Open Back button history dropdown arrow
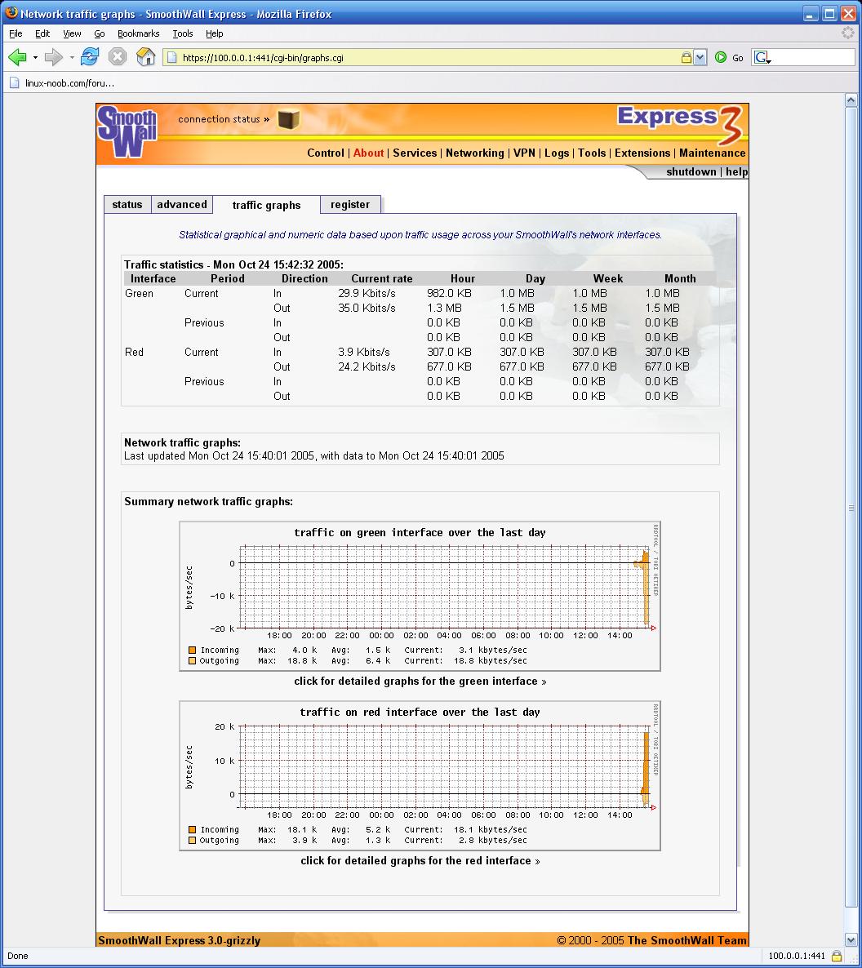 click(x=35, y=57)
